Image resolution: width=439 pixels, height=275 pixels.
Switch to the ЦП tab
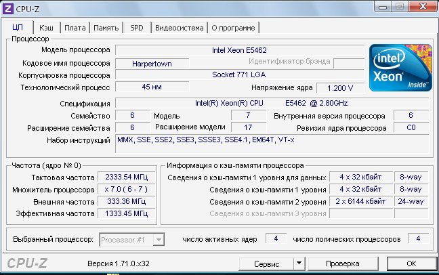coord(18,28)
